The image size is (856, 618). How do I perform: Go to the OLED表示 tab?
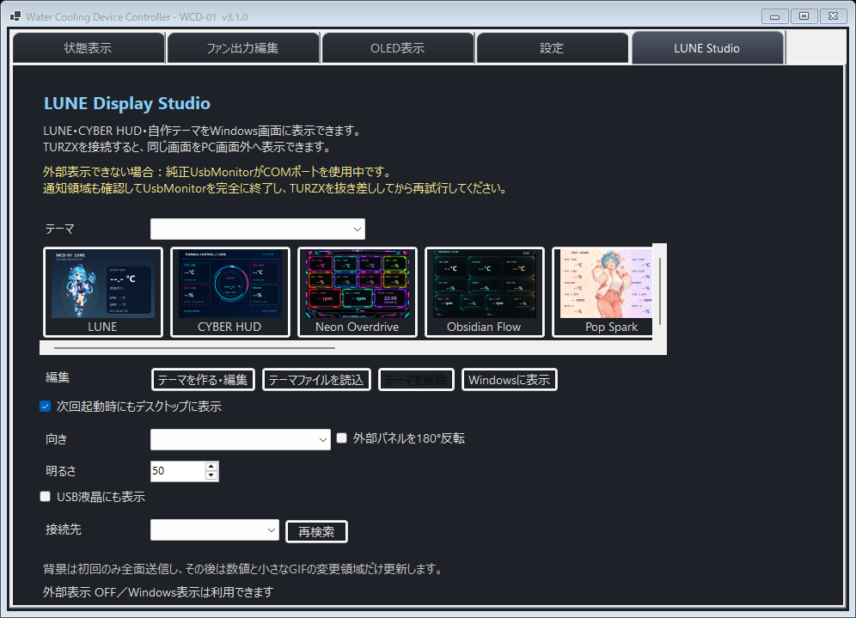coord(397,48)
